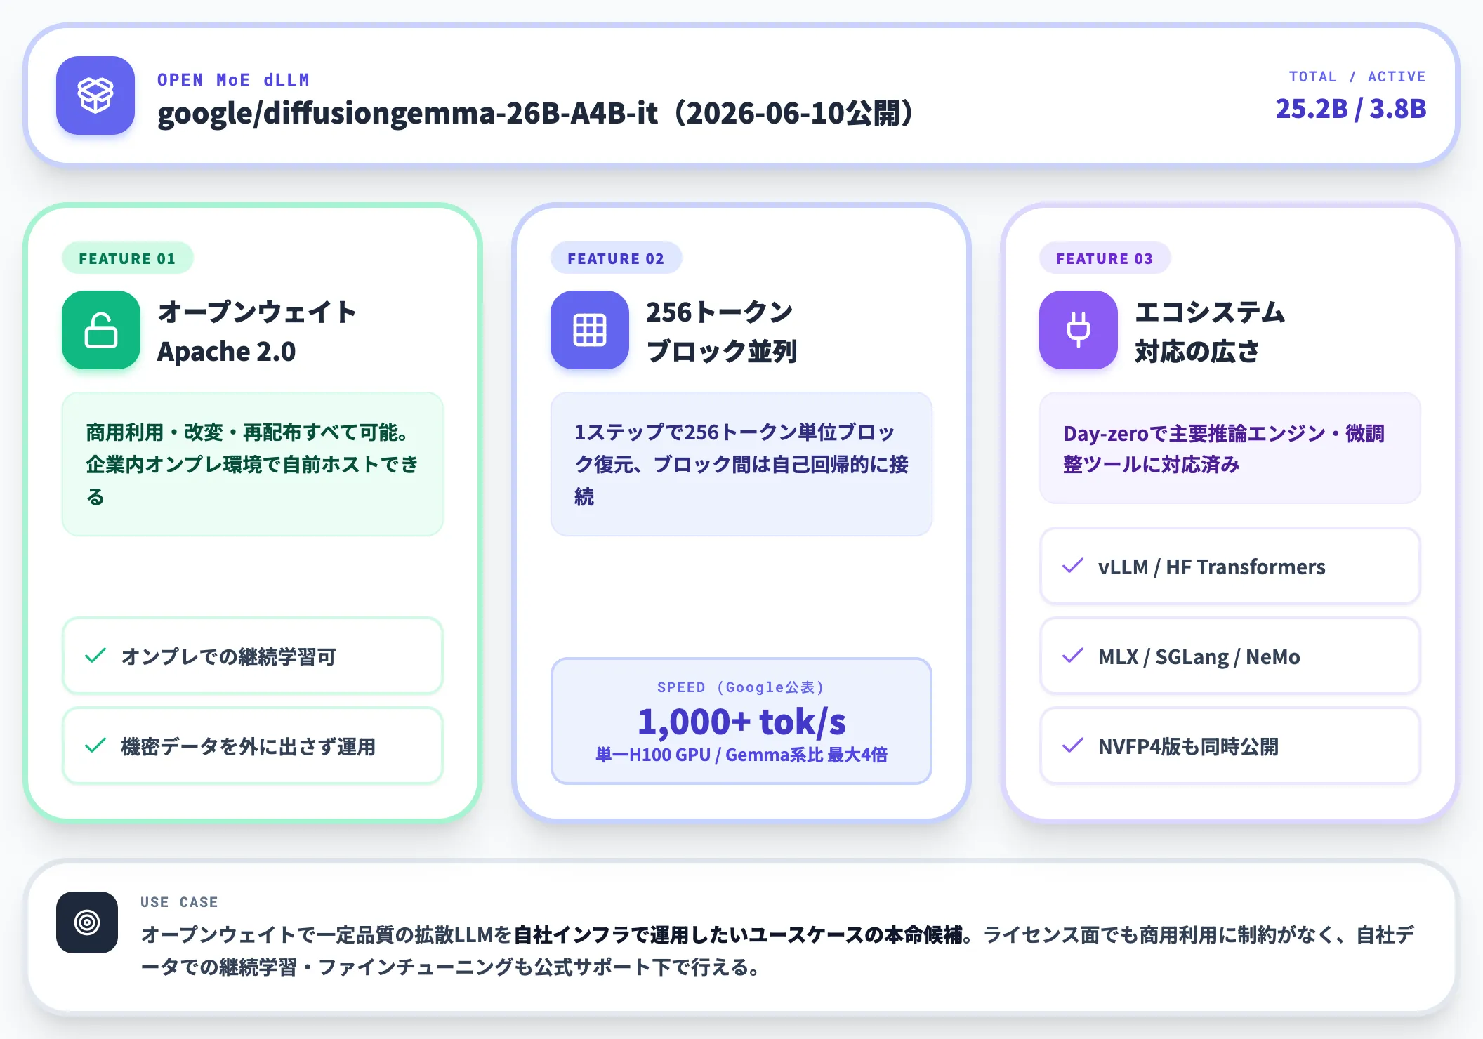Screen dimensions: 1483x1039
Task: Click the 商用利用・改変・再配布 description box
Action: 253,464
